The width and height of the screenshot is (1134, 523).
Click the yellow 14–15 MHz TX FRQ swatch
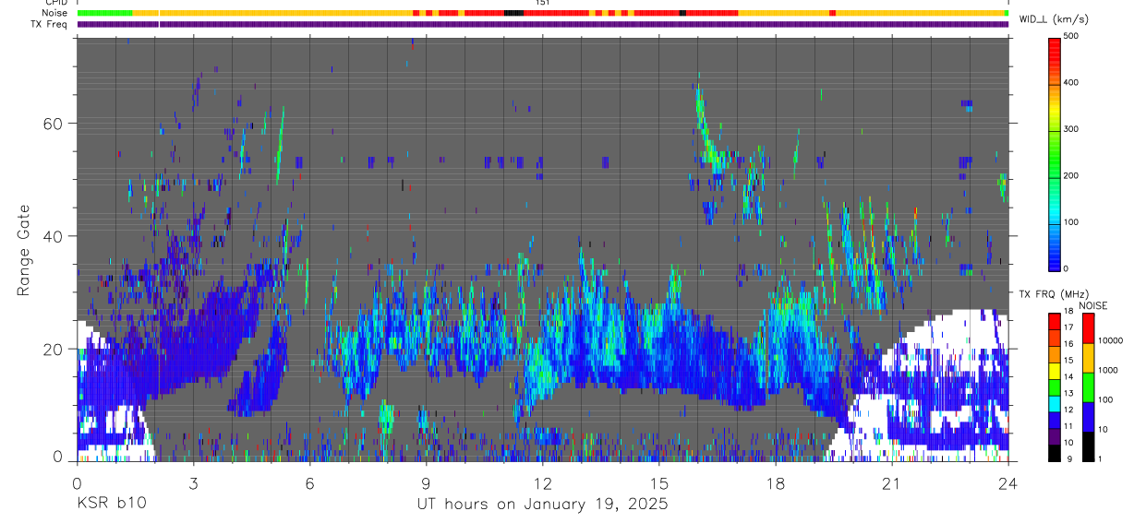1054,369
